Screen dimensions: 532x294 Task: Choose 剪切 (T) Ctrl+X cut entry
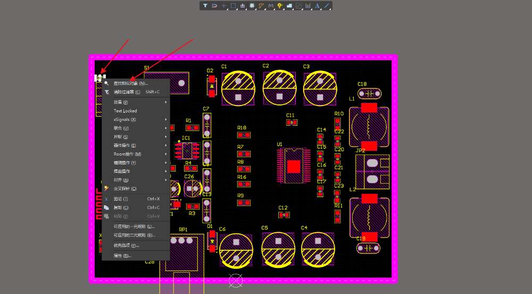coord(136,199)
